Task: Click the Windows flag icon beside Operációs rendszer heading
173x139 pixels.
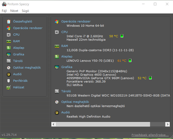Action: point(57,22)
